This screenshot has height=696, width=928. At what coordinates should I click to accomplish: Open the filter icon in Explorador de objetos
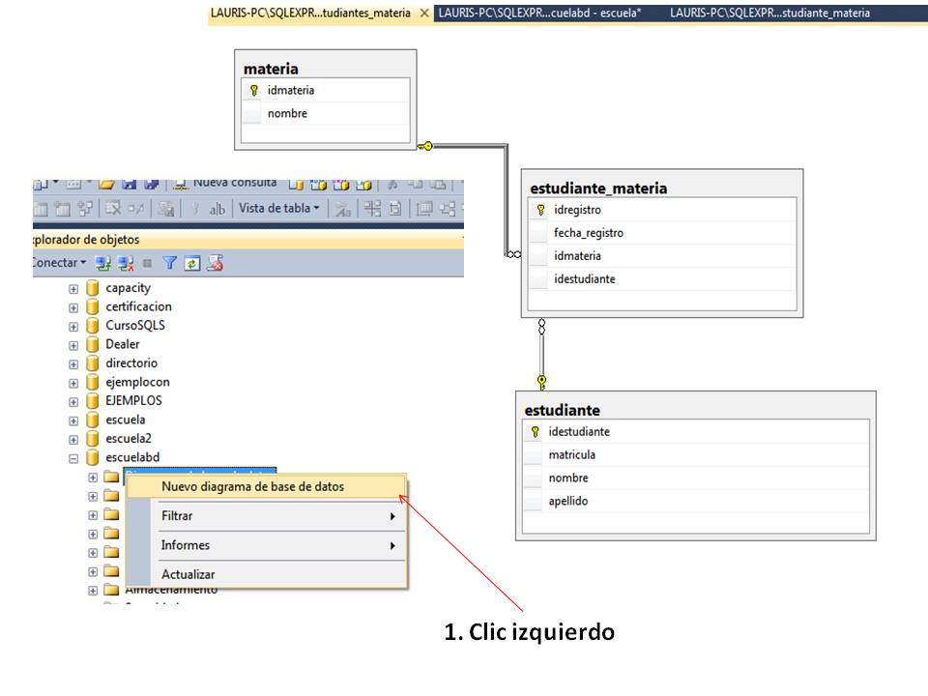coord(169,260)
